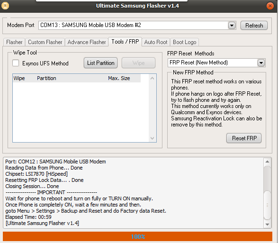Click 'goto Menu > Settings' log line
This screenshot has height=243, width=278.
point(86,211)
